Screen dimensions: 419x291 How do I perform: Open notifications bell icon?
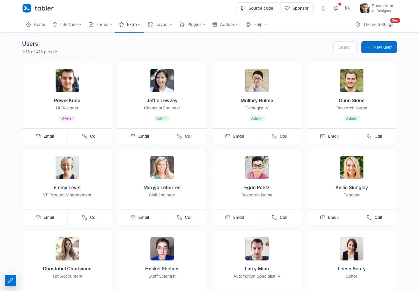click(336, 8)
